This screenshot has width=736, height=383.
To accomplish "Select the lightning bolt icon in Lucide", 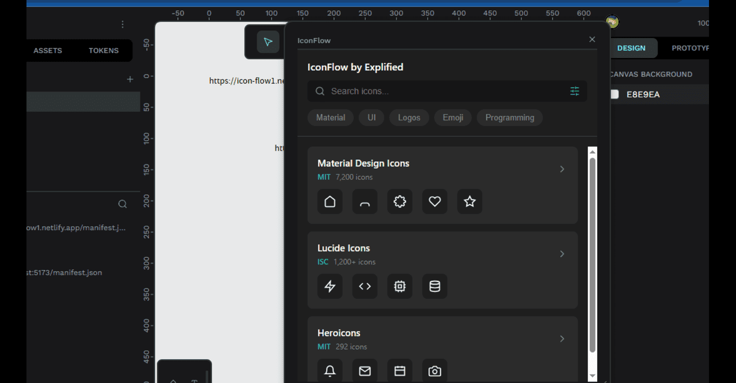I will 330,286.
